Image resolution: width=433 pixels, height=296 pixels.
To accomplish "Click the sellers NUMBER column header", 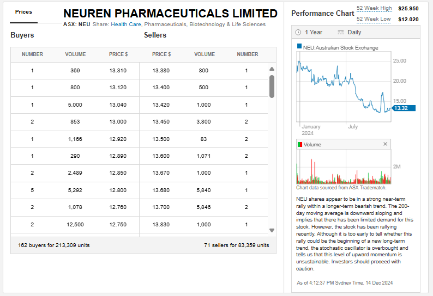I will coord(247,54).
